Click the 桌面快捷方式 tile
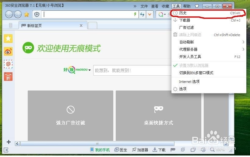This screenshot has height=157, width=250. pos(158,116)
